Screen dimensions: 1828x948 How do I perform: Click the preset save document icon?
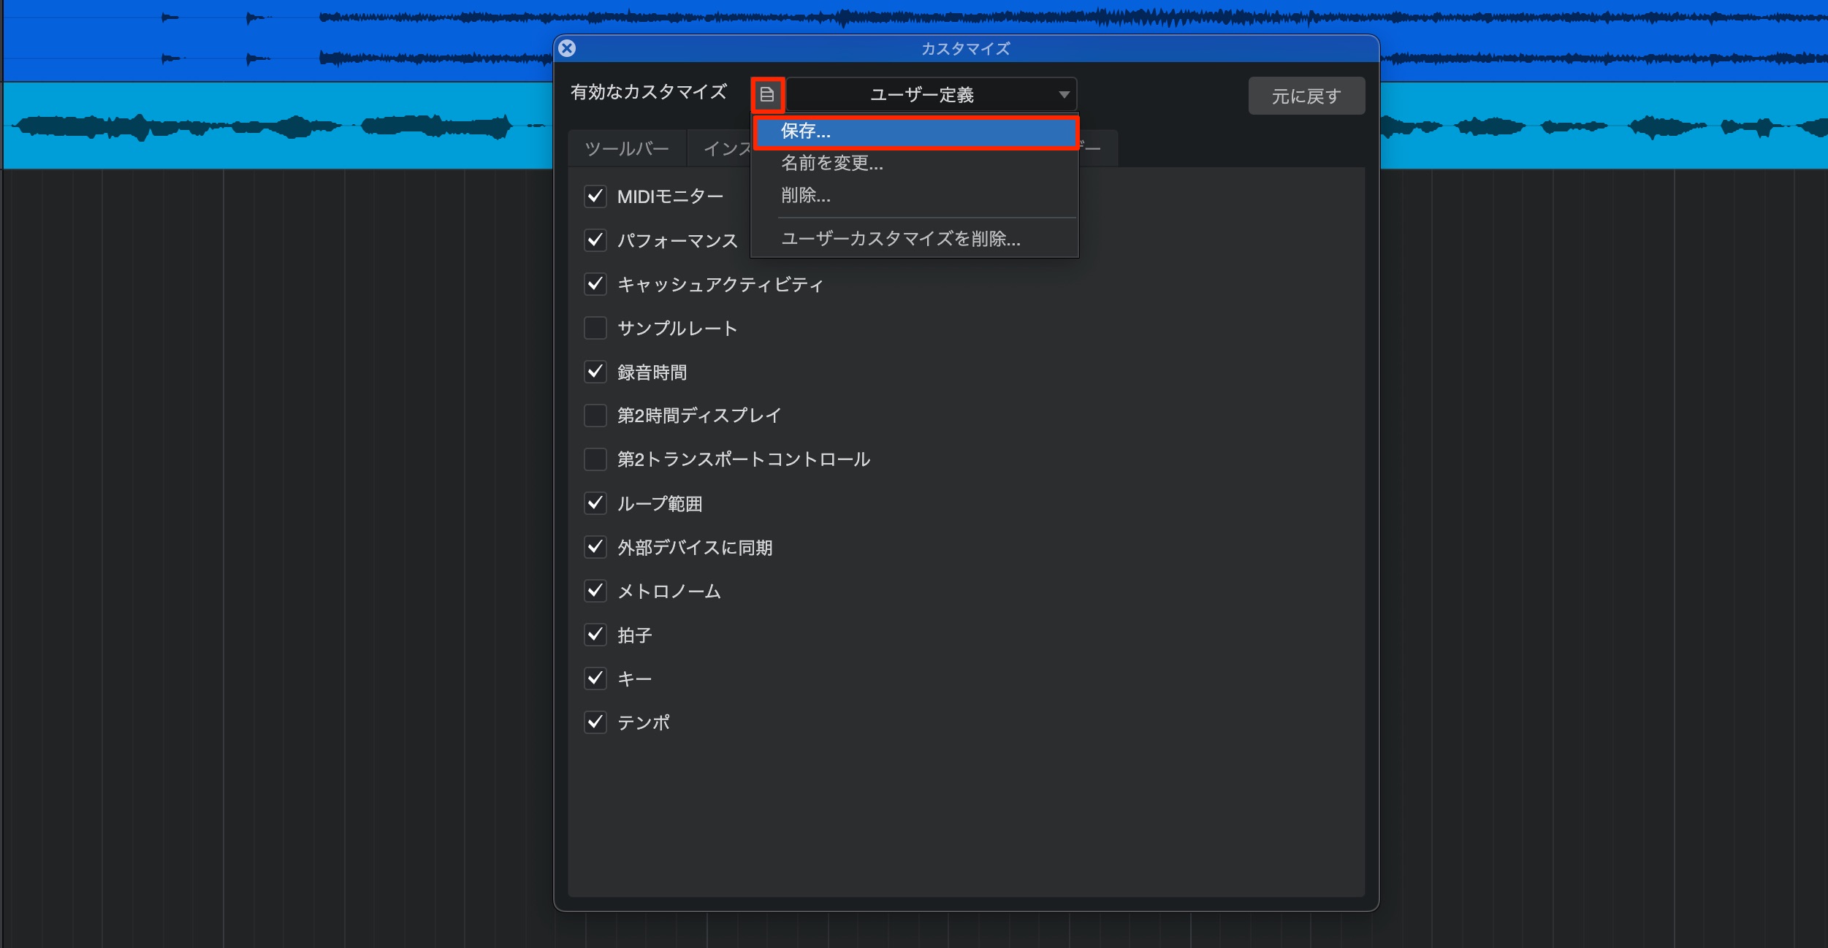click(767, 95)
